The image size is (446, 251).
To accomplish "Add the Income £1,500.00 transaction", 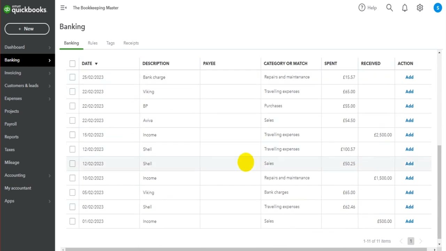I will [409, 178].
